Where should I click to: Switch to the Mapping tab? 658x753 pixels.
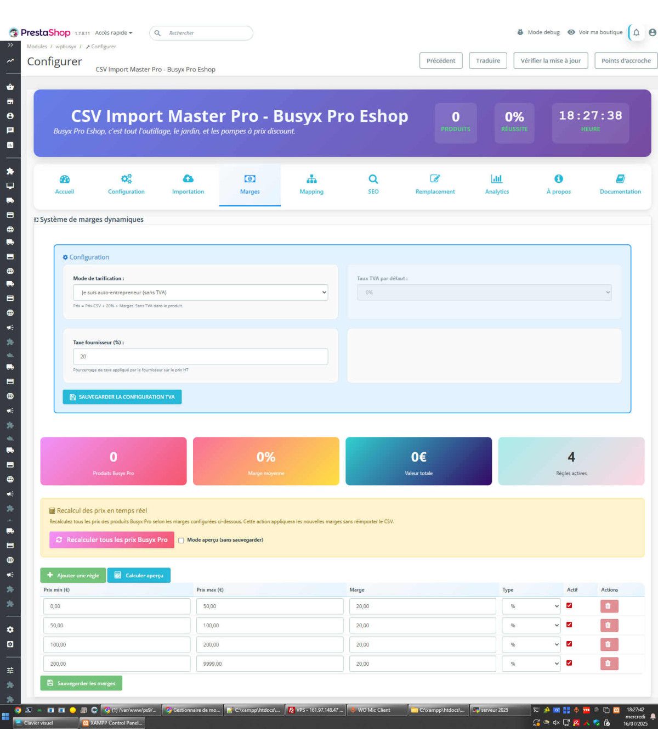pos(311,185)
